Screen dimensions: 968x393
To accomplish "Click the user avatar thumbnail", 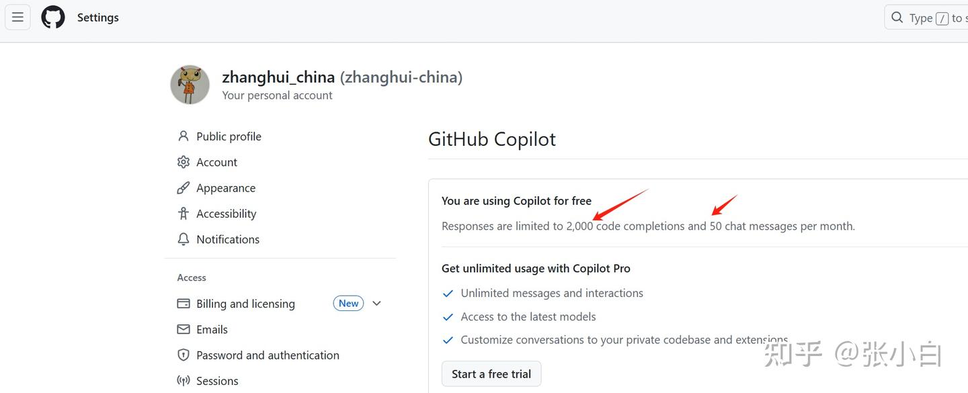I will tap(190, 85).
